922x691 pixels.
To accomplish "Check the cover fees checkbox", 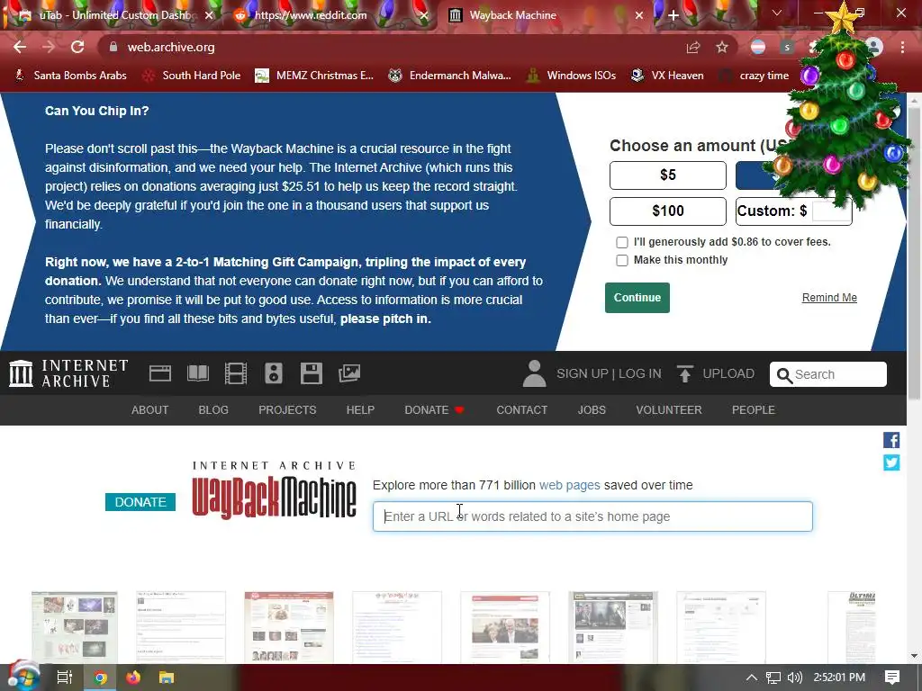I will 622,242.
